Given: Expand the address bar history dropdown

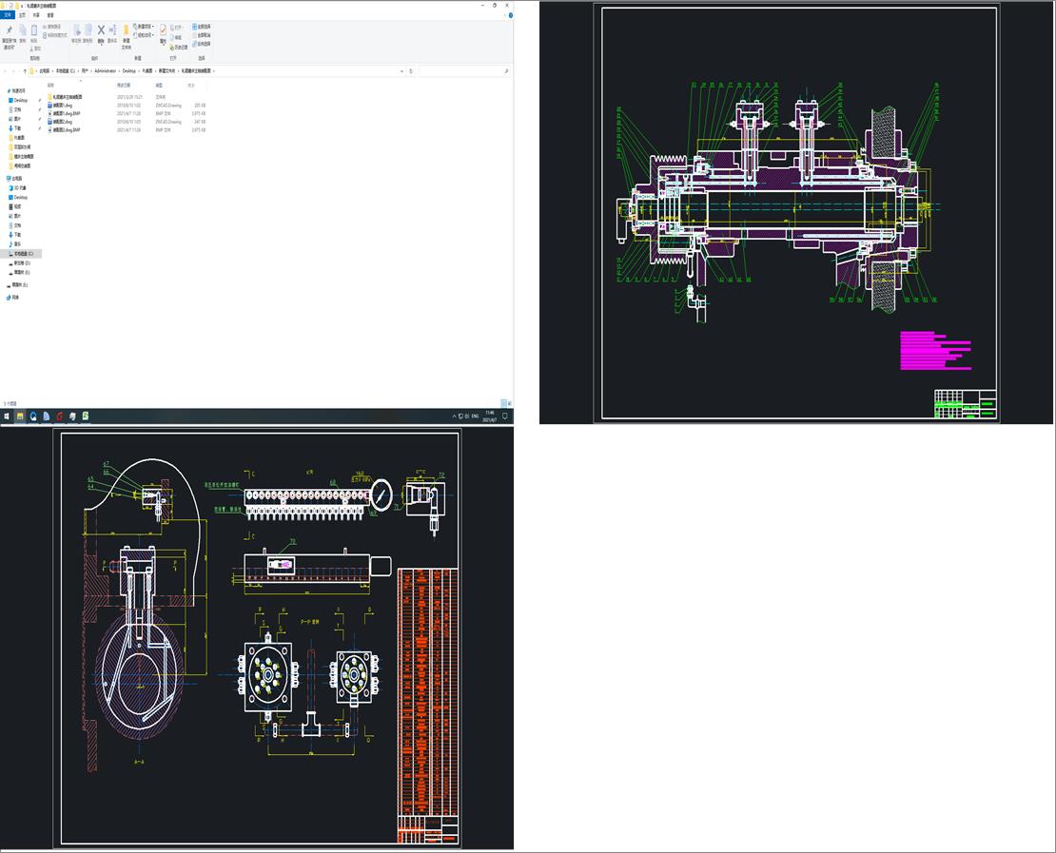Looking at the screenshot, I should click(x=402, y=70).
